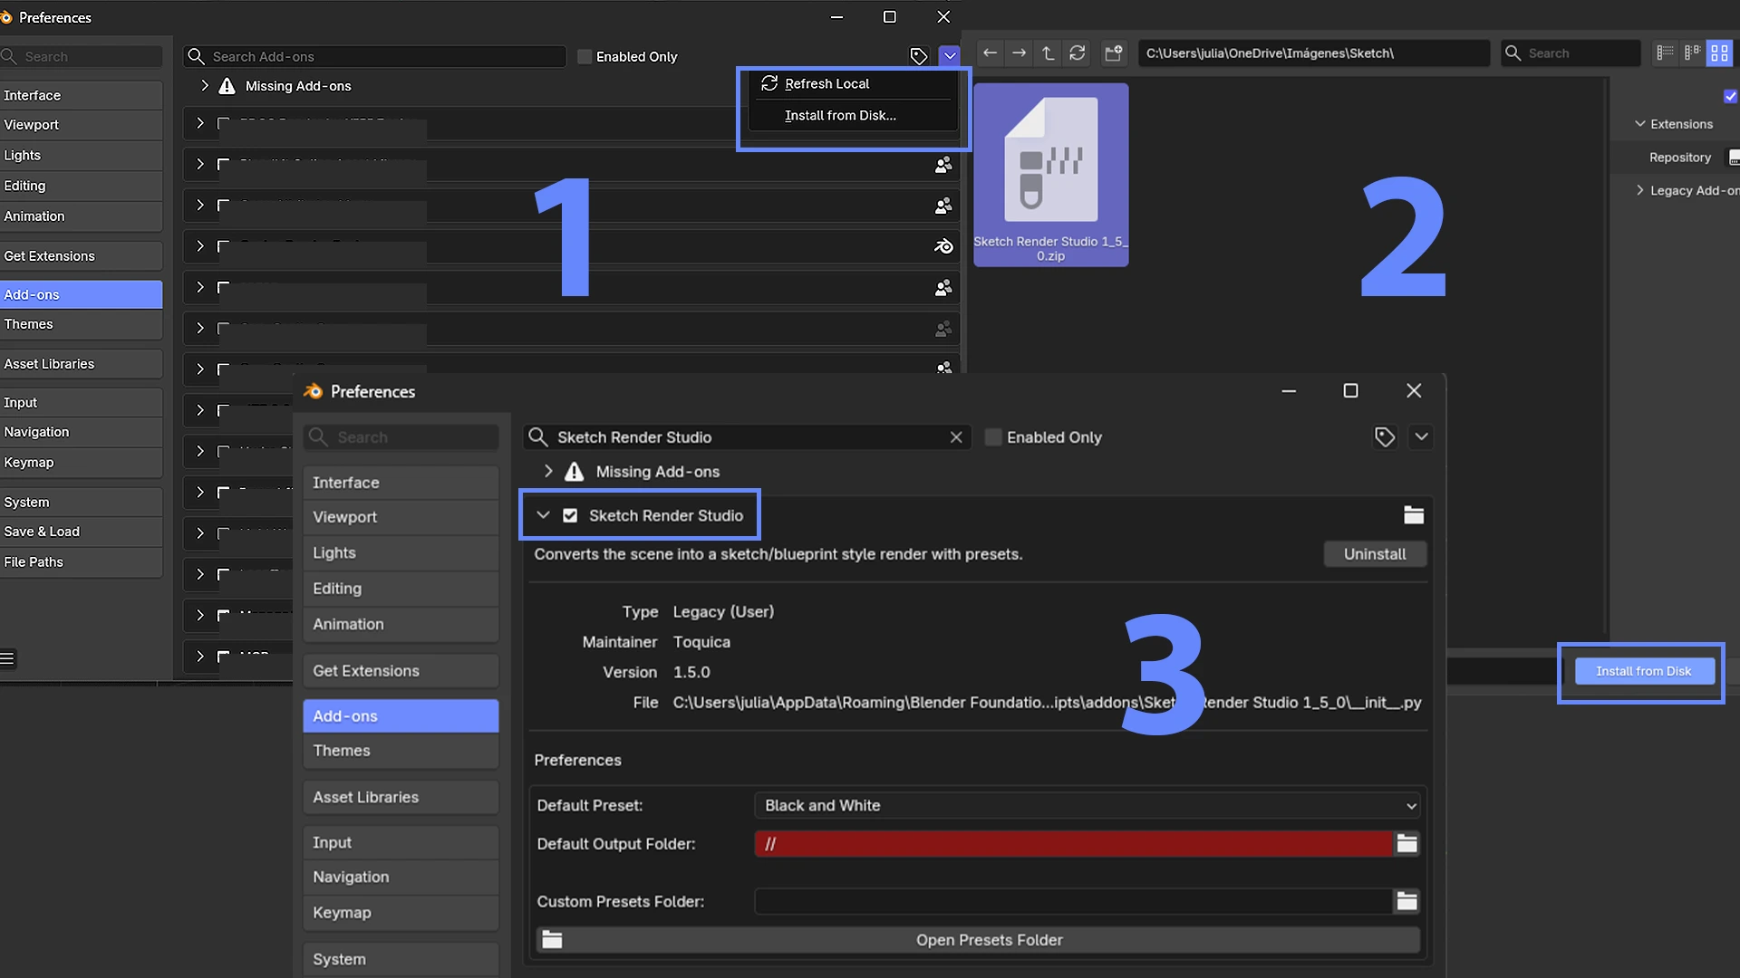Open add-on folder icon beside Sketch Render Studio
The image size is (1740, 978).
[x=1414, y=515]
